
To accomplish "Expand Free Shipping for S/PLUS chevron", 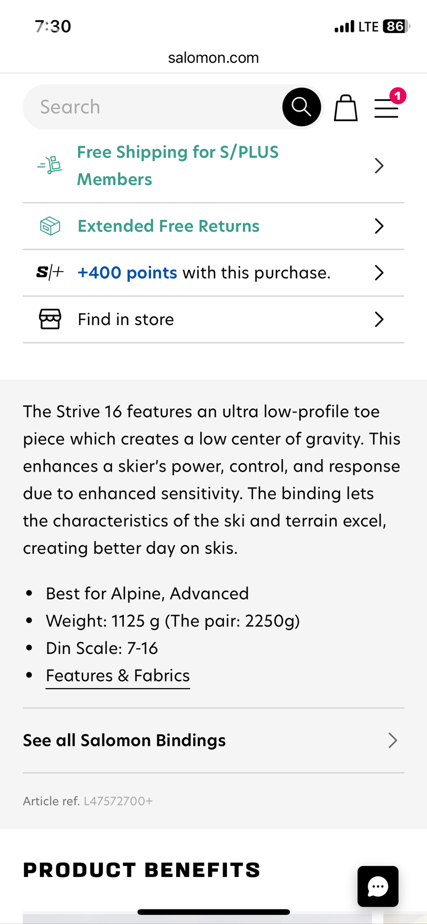I will click(379, 165).
